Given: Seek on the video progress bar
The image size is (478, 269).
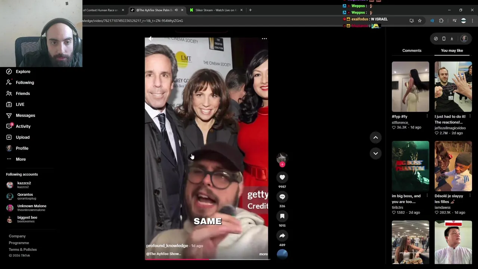Looking at the screenshot, I should [x=206, y=259].
